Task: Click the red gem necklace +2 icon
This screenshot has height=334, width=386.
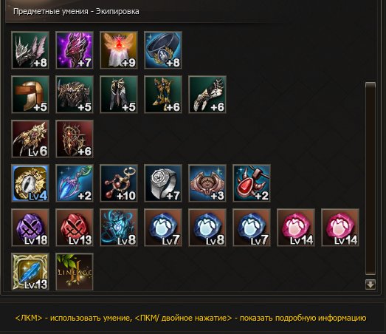Action: [x=252, y=183]
